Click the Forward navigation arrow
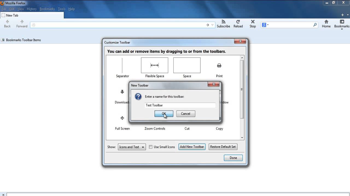The width and height of the screenshot is (350, 196). pos(22,22)
